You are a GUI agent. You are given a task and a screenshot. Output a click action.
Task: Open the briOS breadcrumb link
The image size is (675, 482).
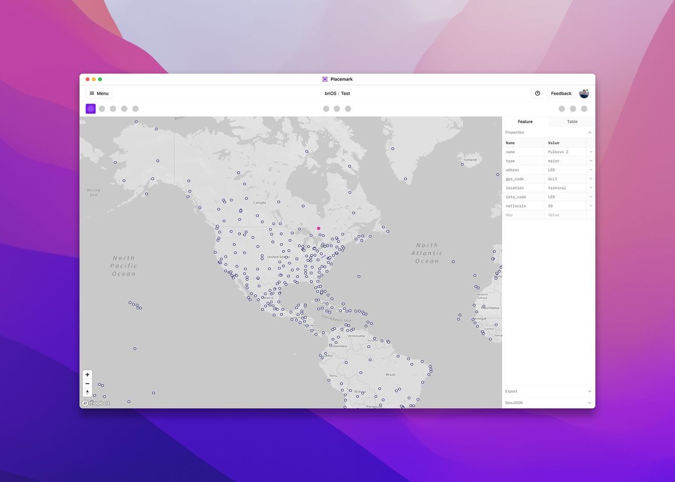pos(330,94)
